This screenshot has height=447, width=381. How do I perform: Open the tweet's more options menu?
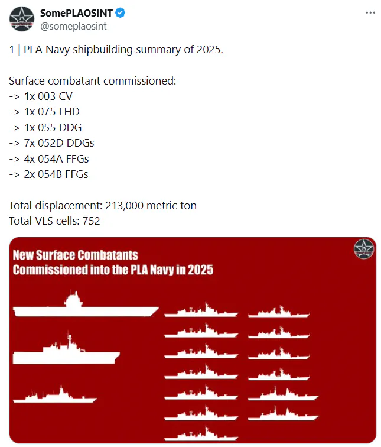tap(370, 12)
